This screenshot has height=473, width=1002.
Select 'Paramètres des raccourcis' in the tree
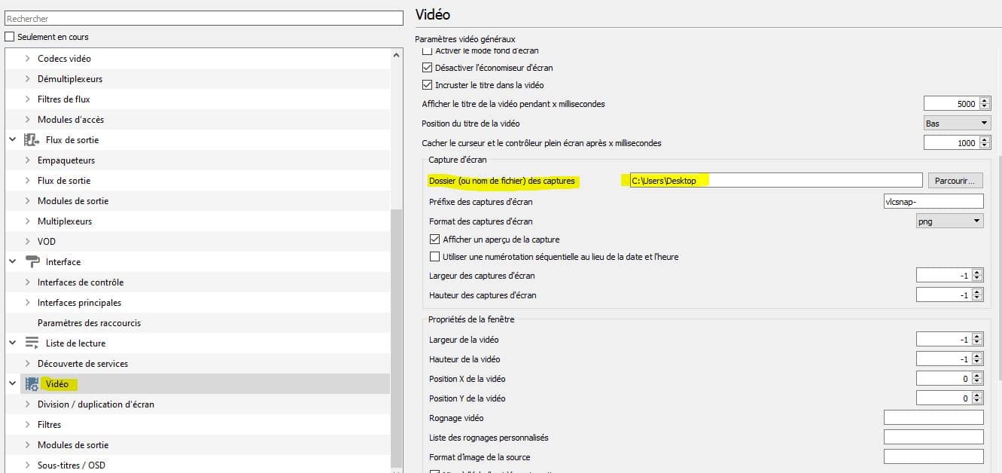point(89,323)
